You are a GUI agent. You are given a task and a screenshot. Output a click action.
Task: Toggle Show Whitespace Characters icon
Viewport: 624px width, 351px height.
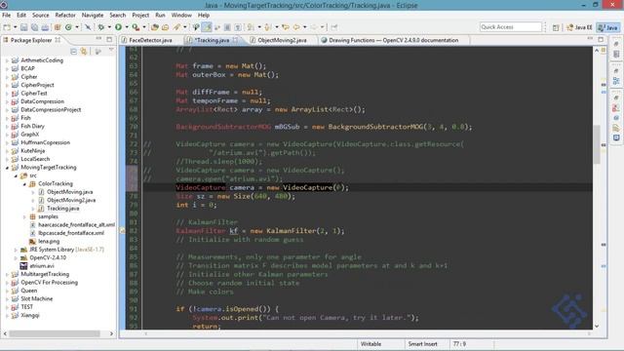tap(238, 27)
